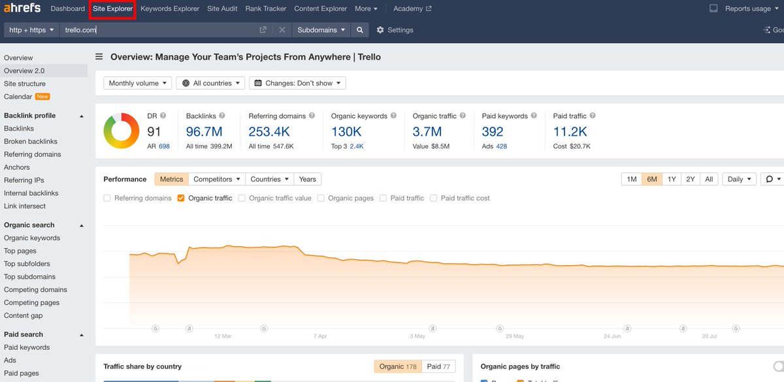The height and width of the screenshot is (382, 784).
Task: Open Site Audit in the top navigation
Action: tap(222, 8)
